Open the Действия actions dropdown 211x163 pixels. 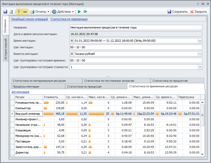[63, 12]
